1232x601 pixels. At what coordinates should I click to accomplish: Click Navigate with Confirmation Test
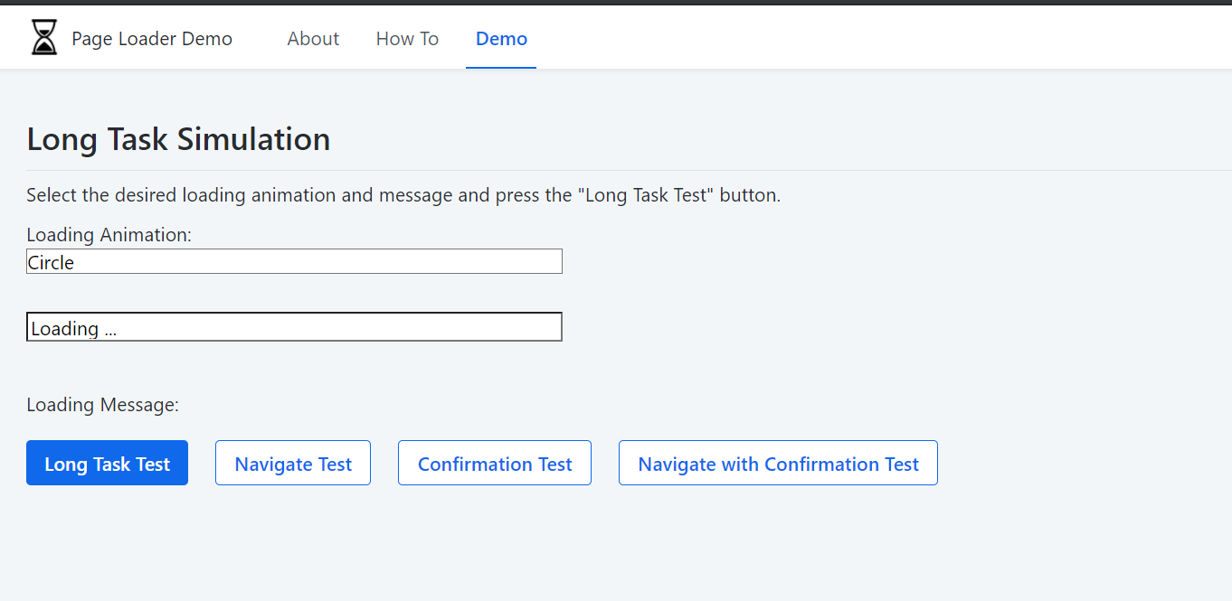tap(777, 463)
